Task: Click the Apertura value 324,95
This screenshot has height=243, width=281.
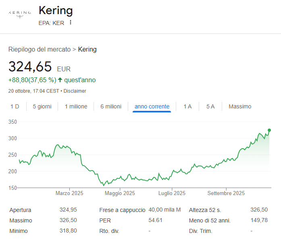Action: click(68, 210)
